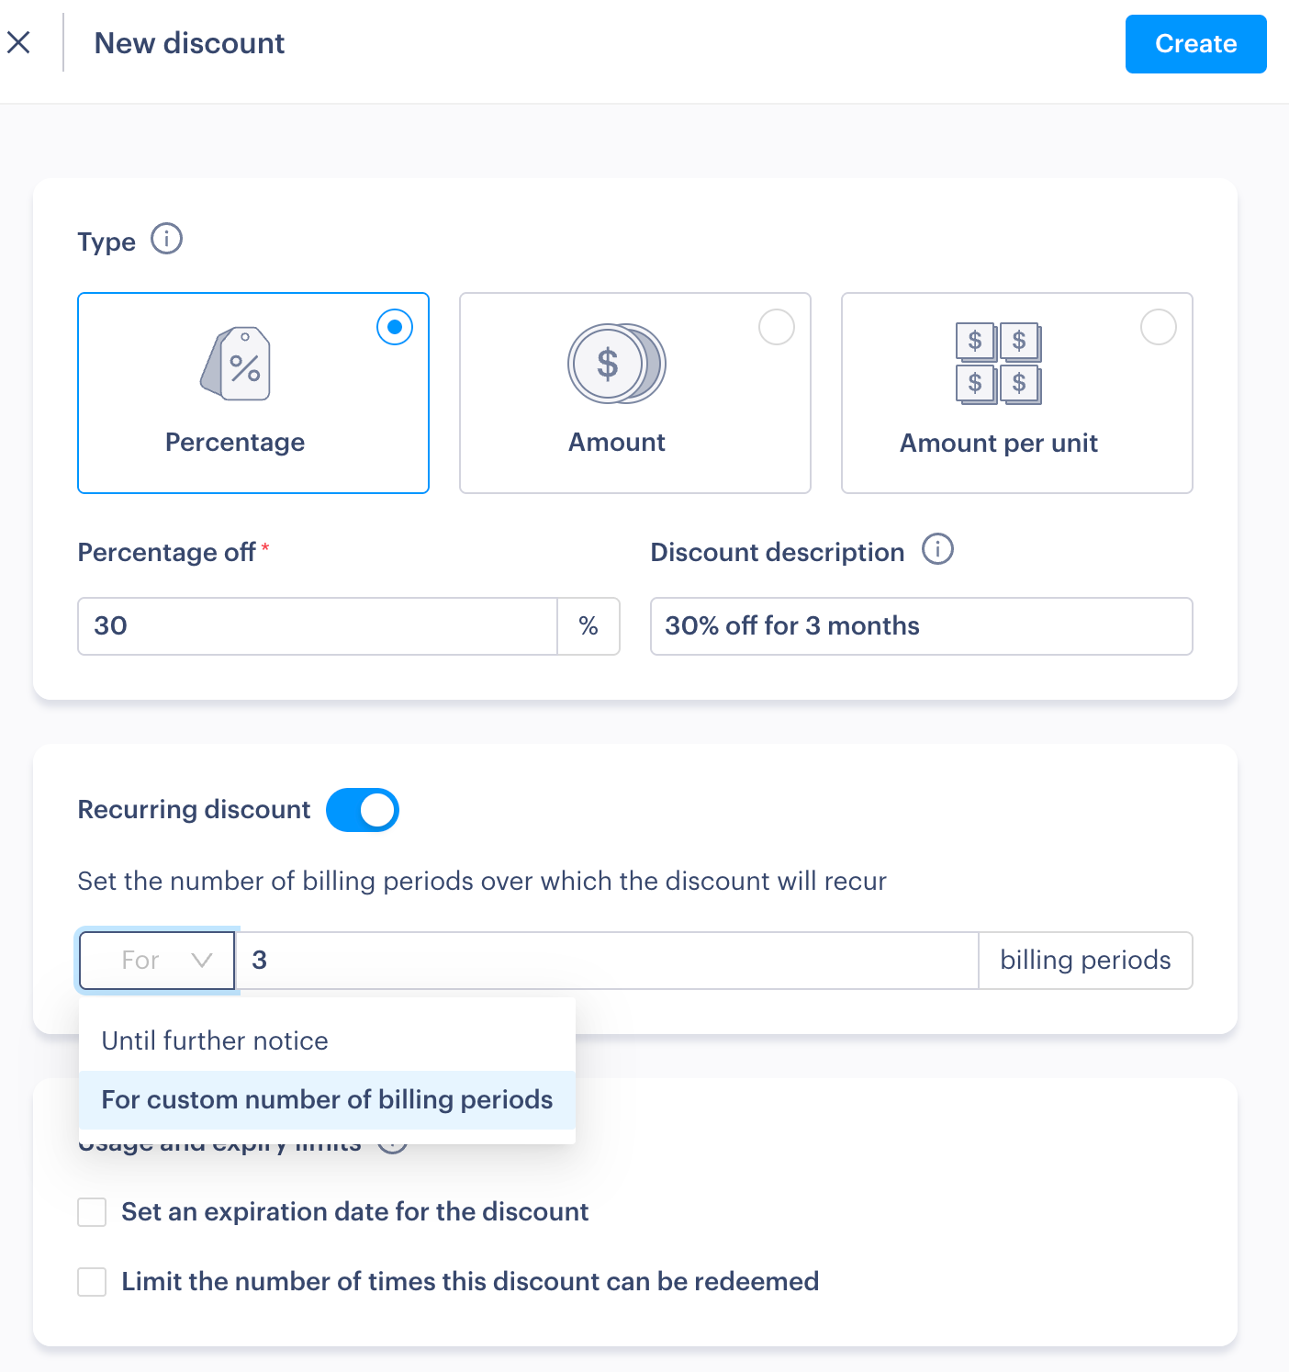Check Limit number of times redeemed checkbox
This screenshot has height=1372, width=1289.
pyautogui.click(x=92, y=1282)
